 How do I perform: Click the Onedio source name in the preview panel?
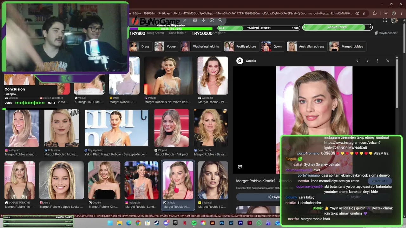[x=251, y=61]
